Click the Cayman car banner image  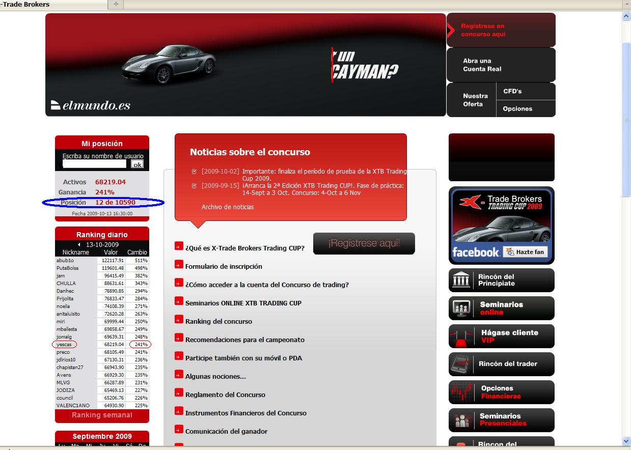[245, 65]
